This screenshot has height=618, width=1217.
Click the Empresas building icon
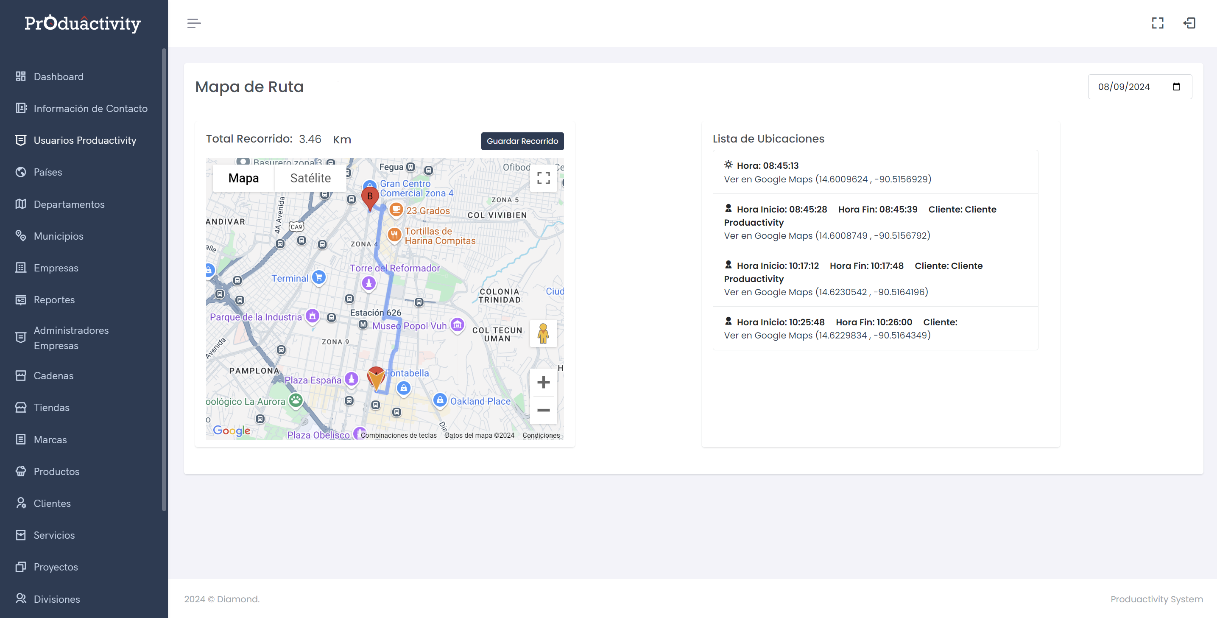(x=20, y=268)
